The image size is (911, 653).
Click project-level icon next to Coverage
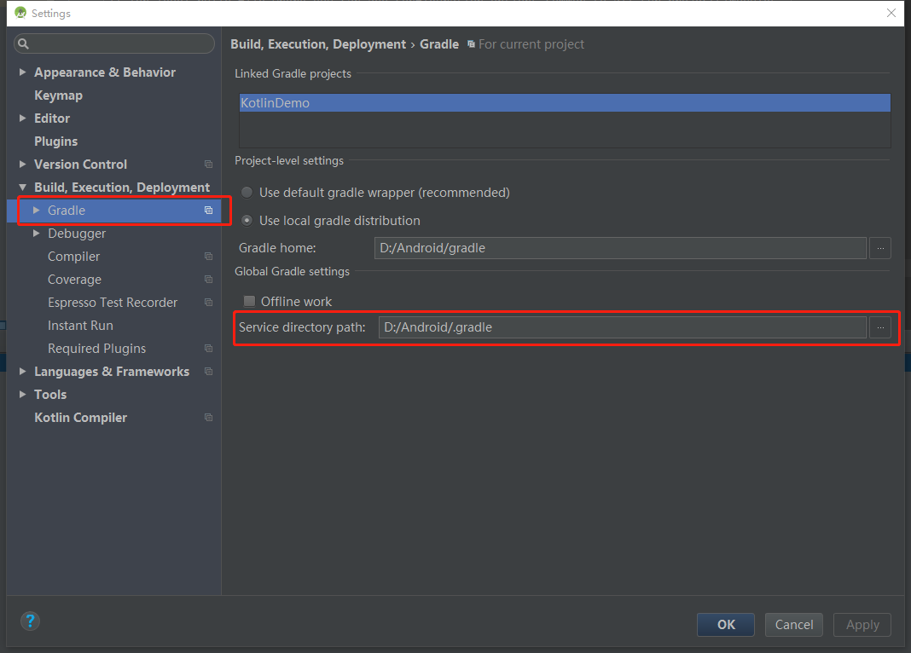[209, 280]
